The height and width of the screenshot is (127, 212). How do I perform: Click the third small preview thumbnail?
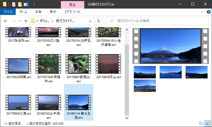[197, 72]
